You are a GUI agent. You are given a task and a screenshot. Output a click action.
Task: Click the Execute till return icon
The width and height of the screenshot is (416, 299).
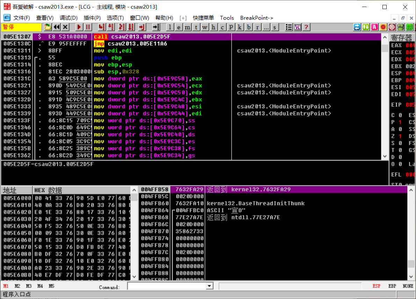[142, 27]
